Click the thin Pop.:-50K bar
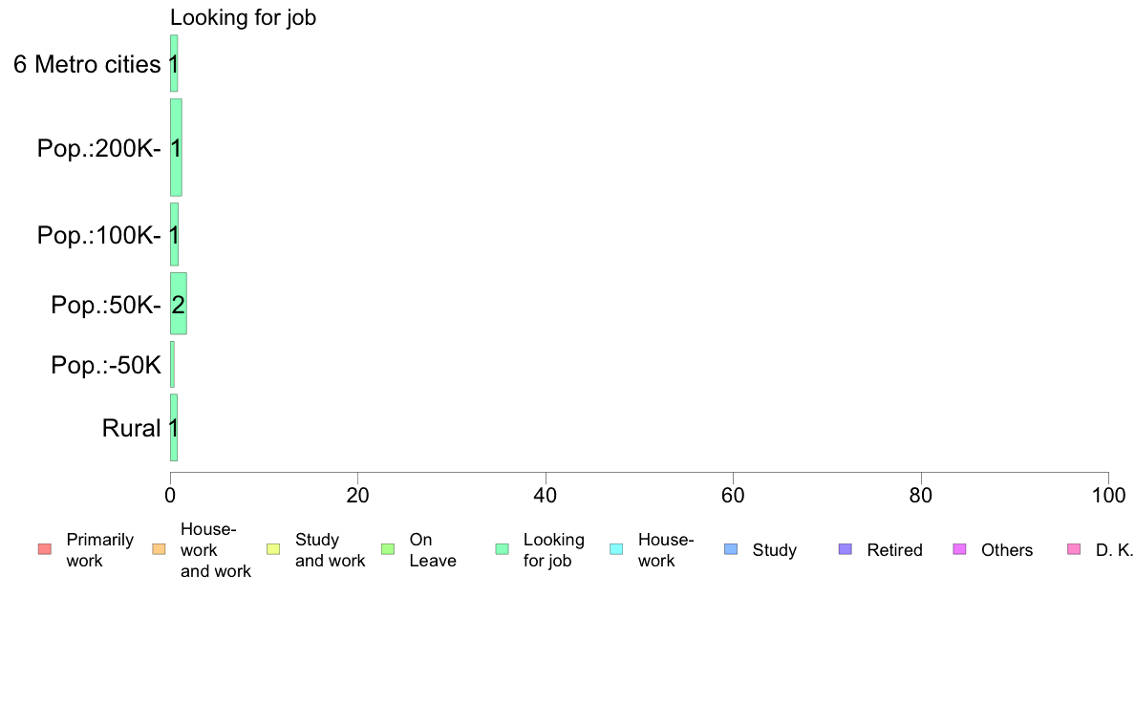 pyautogui.click(x=172, y=364)
